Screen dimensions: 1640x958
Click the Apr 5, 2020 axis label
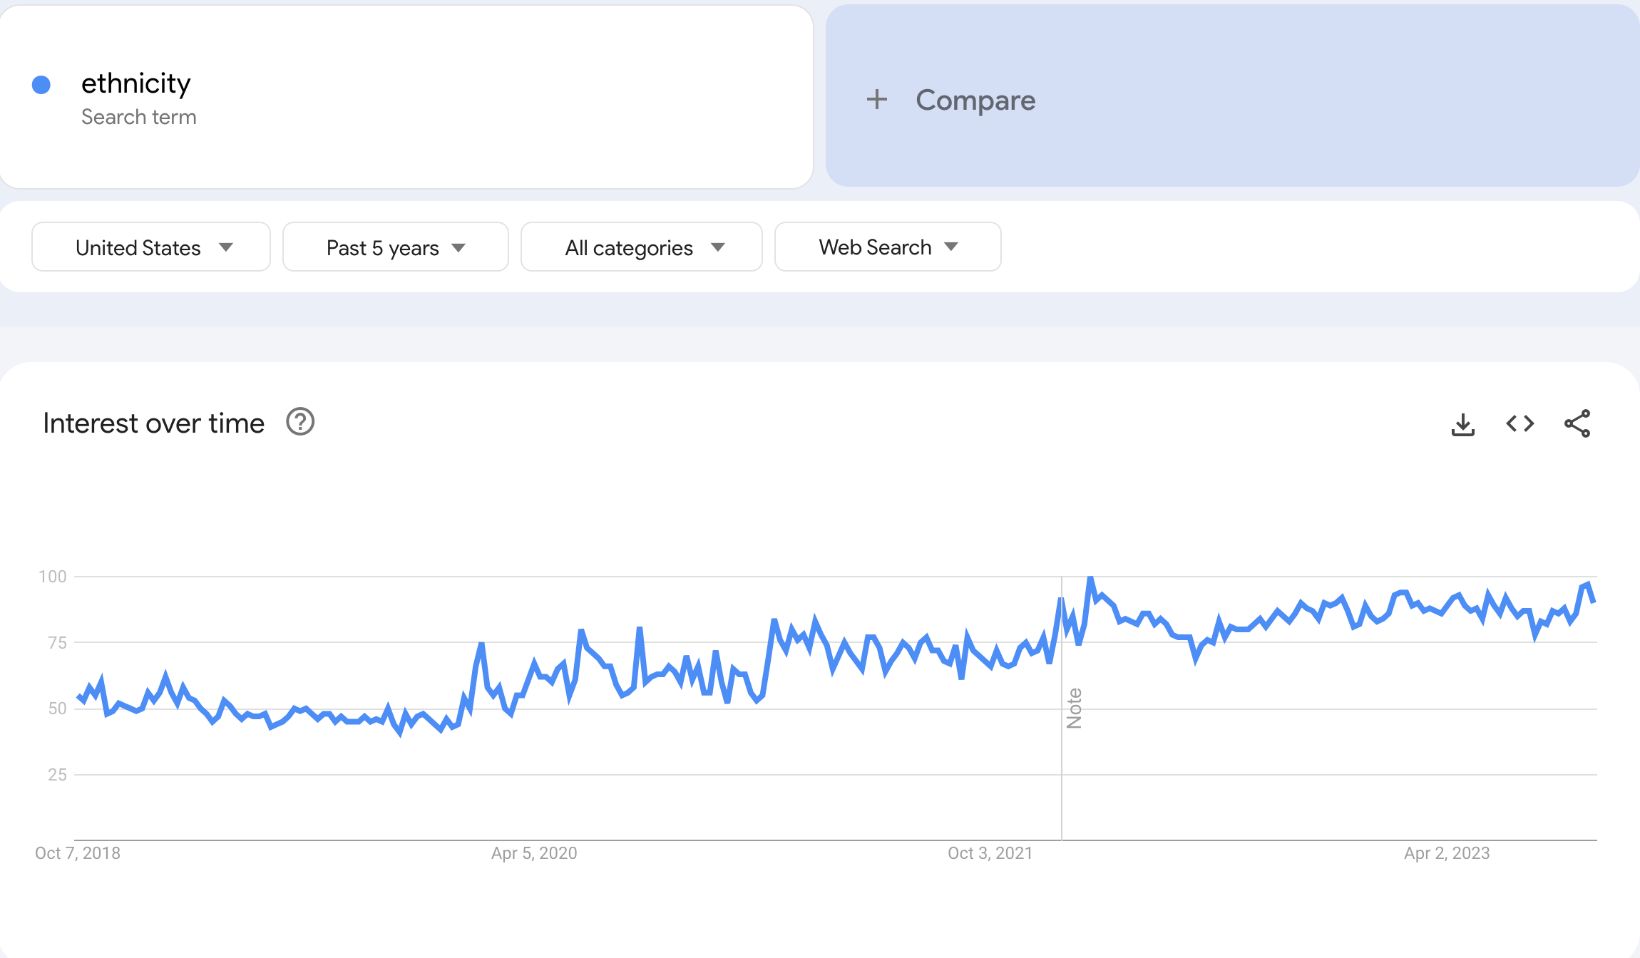click(x=534, y=853)
